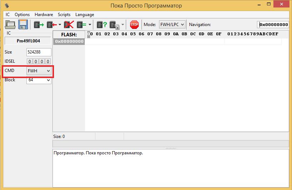The image size is (292, 190).
Task: Expand the chip lock options arrow
Action: point(123,25)
